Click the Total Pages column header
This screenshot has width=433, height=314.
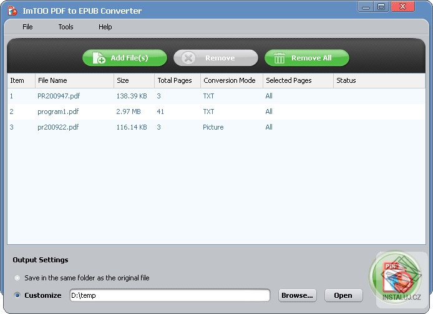click(x=178, y=80)
